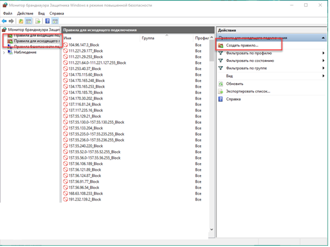Viewport: 330px width, 247px height.
Task: Expand the Наблюдение tree node
Action: (x=4, y=53)
